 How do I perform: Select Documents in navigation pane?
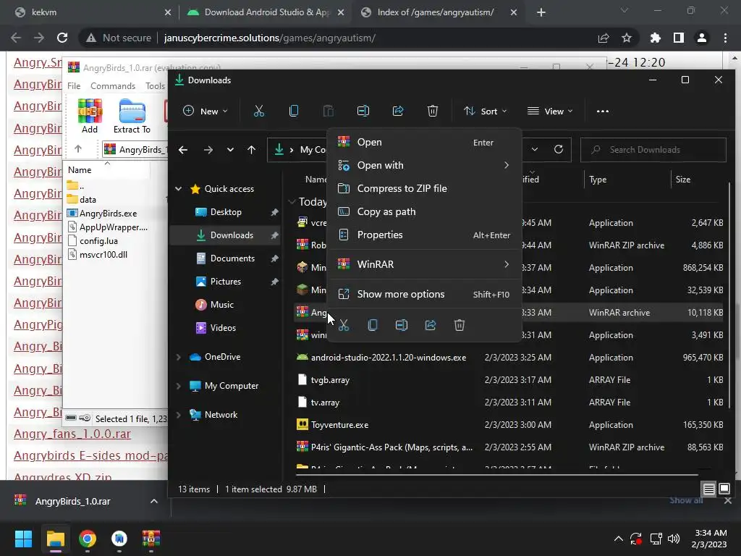(x=232, y=258)
